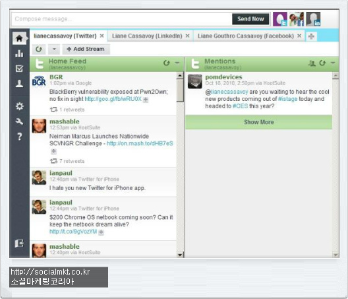Click the 1 retweets icon on BGR tweet
348x299 pixels.
pyautogui.click(x=53, y=110)
